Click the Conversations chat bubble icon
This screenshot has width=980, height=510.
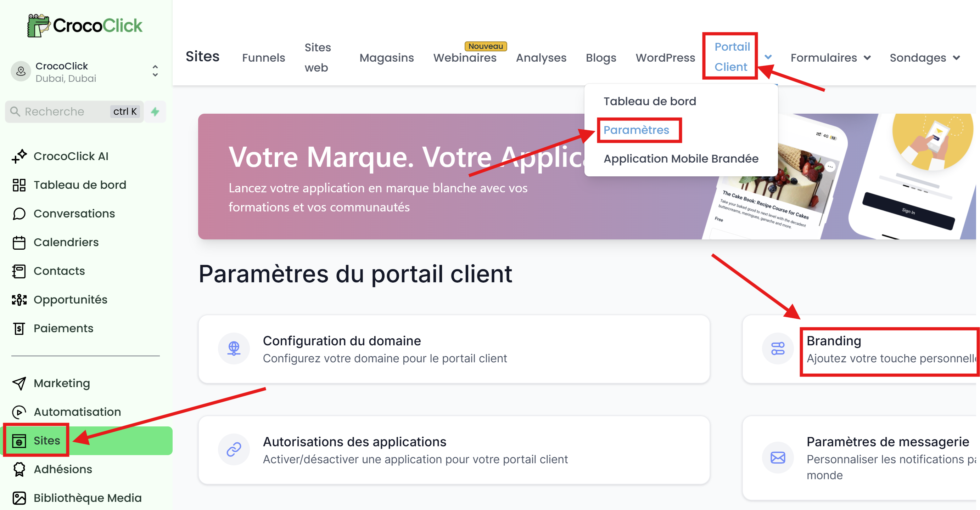pyautogui.click(x=19, y=214)
